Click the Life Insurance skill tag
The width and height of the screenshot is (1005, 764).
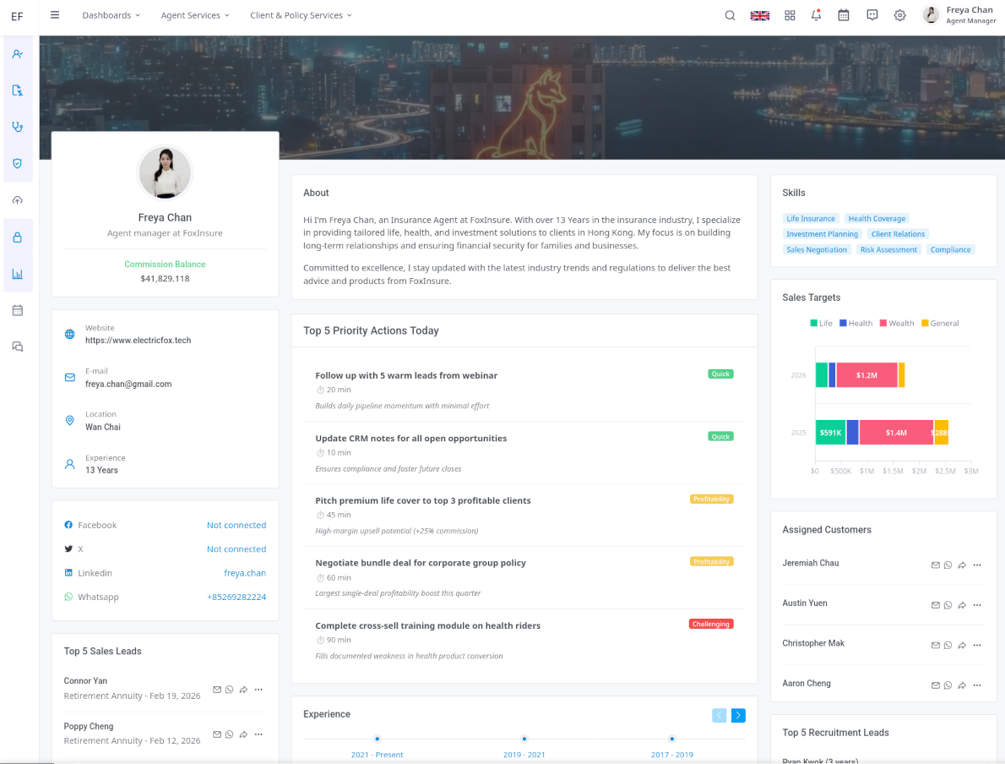click(810, 219)
